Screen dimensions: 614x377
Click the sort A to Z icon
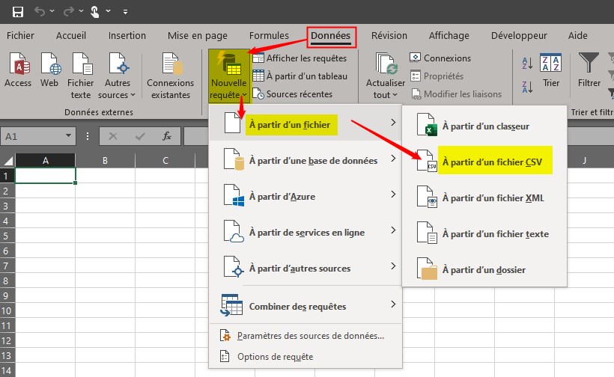pyautogui.click(x=526, y=64)
